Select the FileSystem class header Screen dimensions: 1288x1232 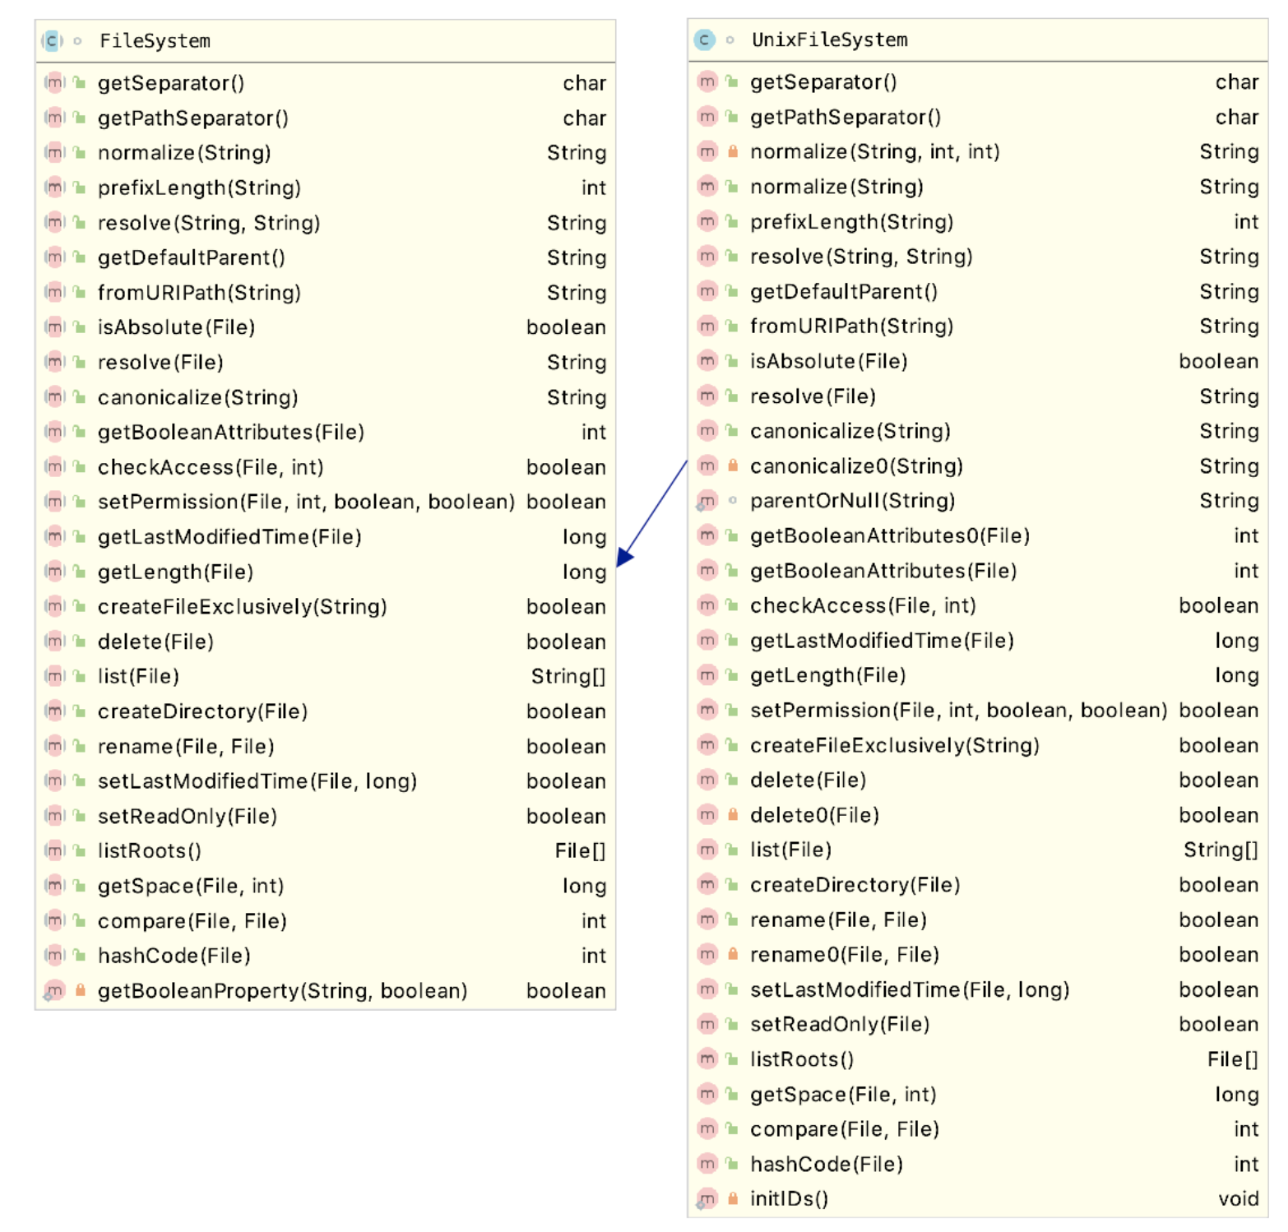click(155, 41)
